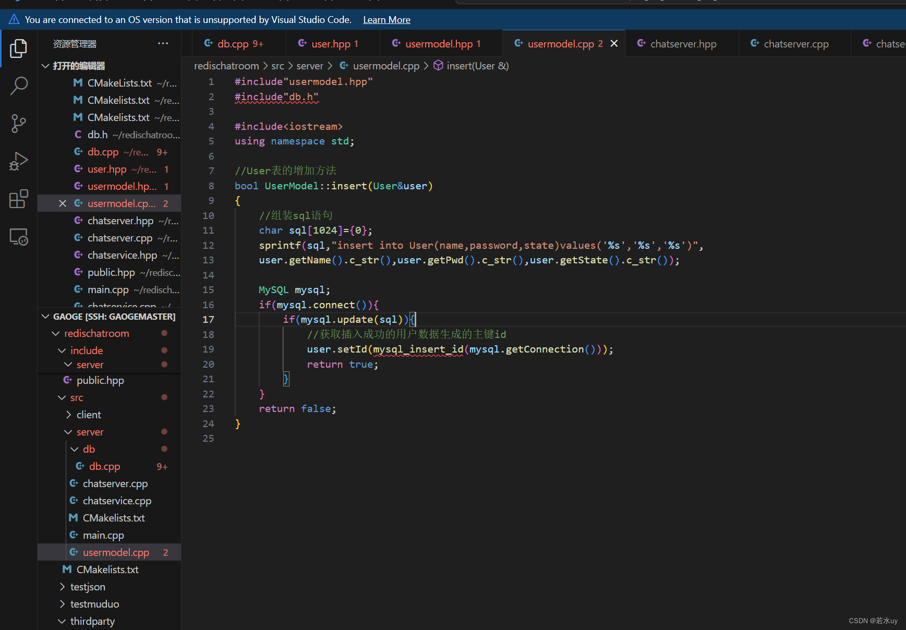
Task: Open usermodel.hpp in open editors list
Action: (110, 186)
